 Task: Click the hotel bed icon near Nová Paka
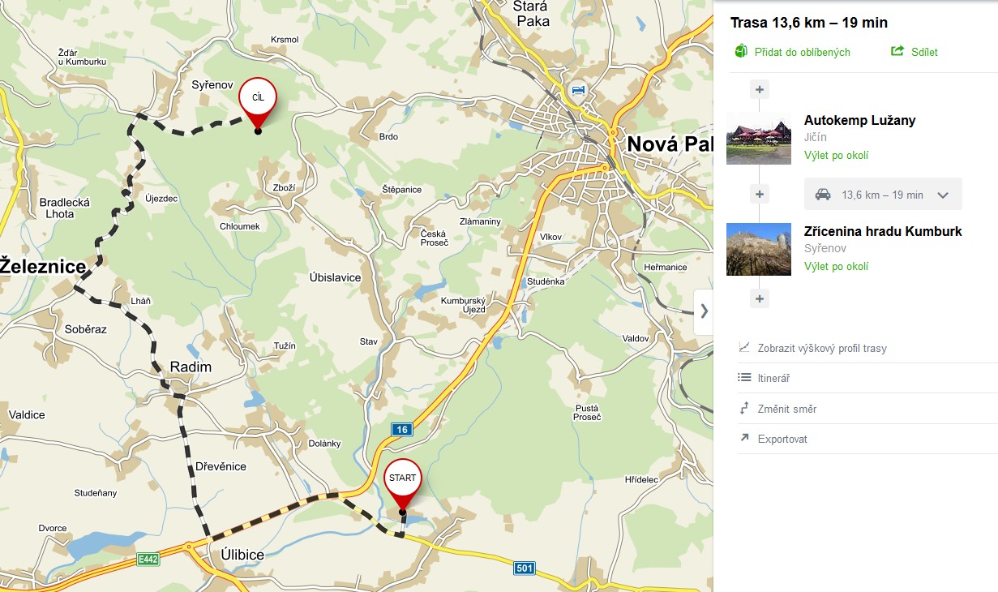click(x=577, y=89)
